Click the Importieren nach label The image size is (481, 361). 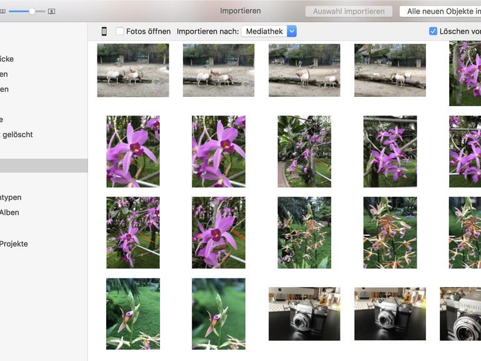tap(207, 31)
